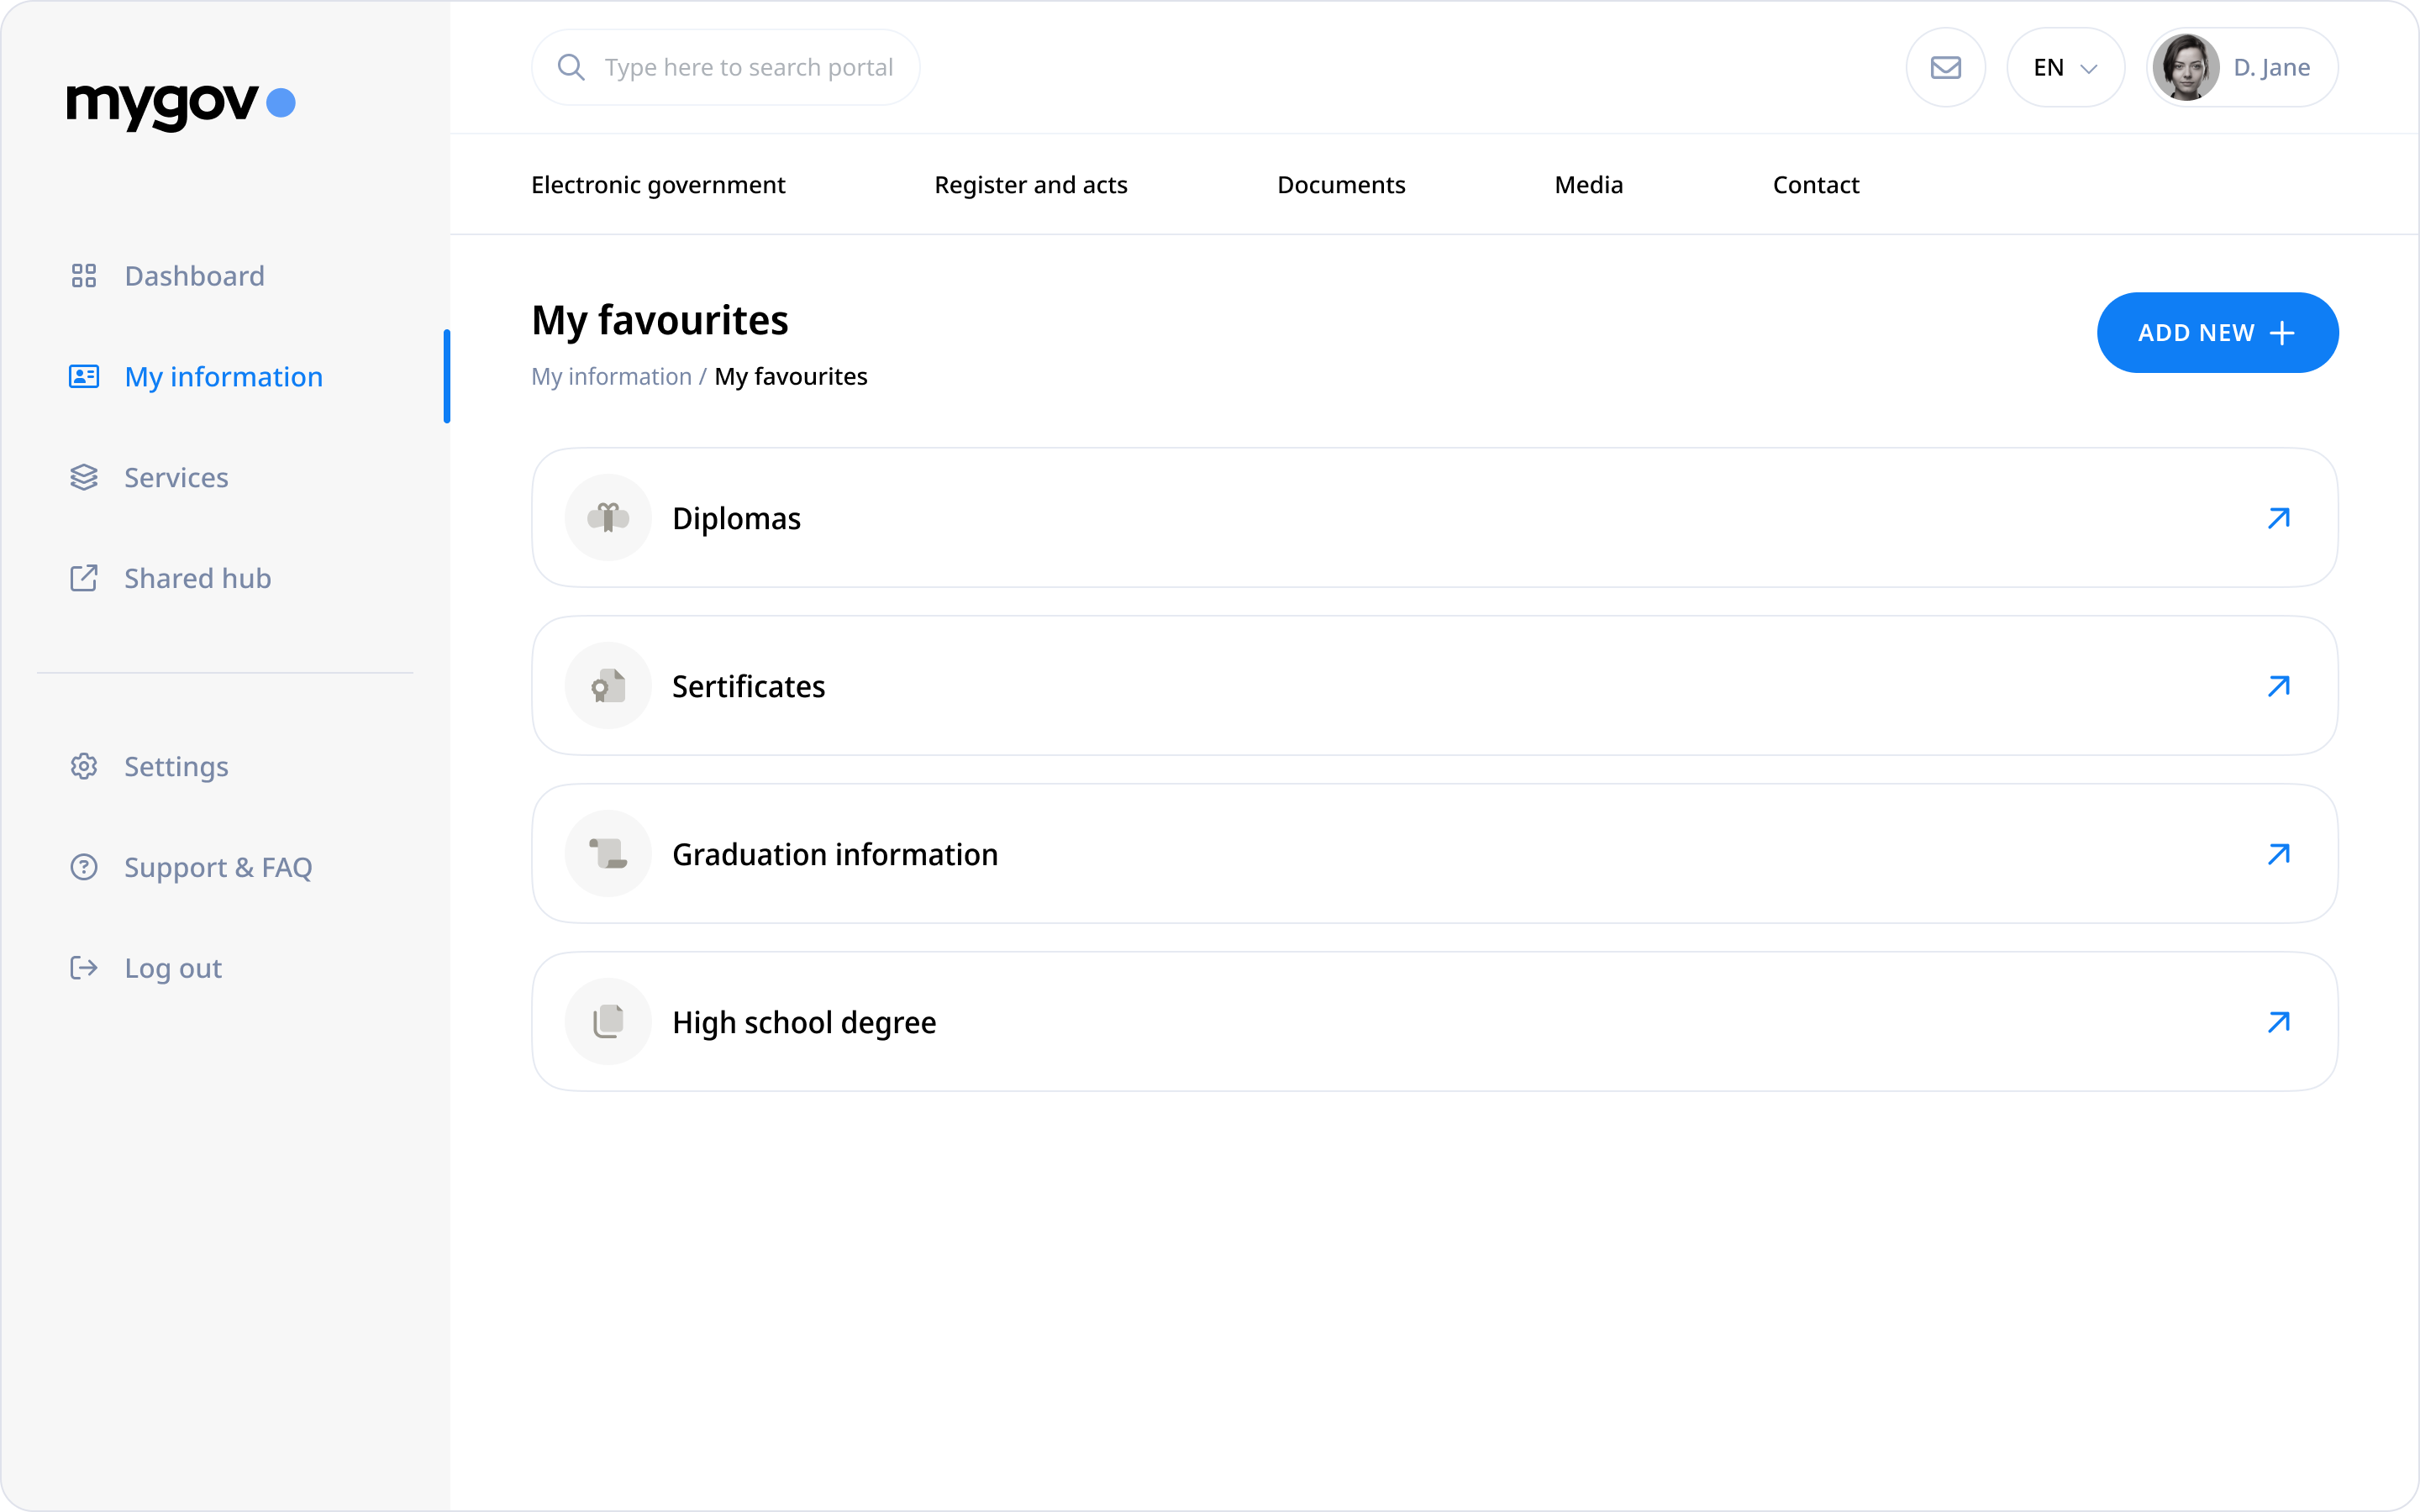2420x1512 pixels.
Task: Open the Settings gear icon
Action: pos(84,766)
